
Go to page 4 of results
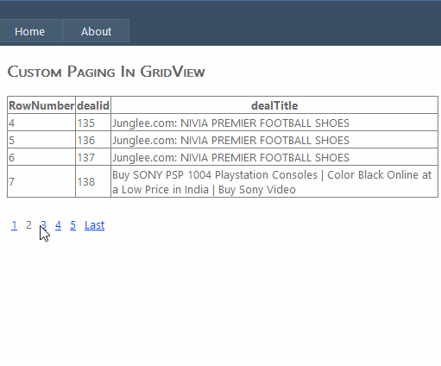(x=58, y=225)
